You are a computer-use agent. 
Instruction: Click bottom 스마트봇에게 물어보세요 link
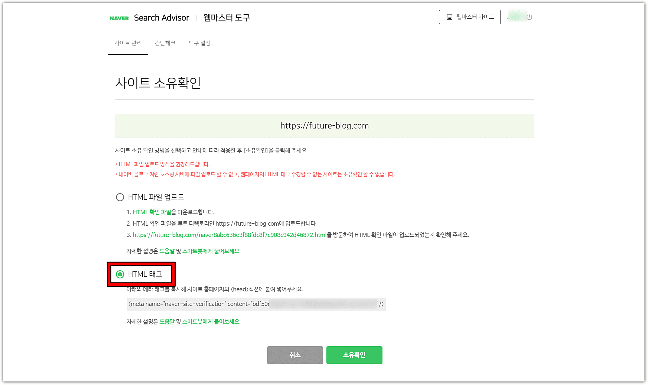(211, 322)
